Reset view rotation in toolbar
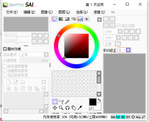This screenshot has width=149, height=122. click(x=137, y=38)
